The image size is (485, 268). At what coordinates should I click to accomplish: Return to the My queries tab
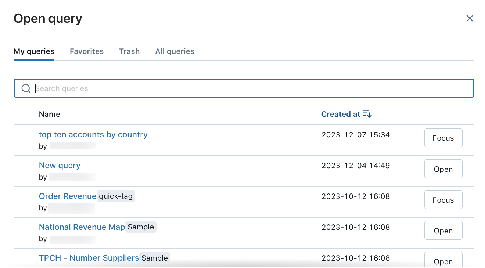(x=34, y=51)
